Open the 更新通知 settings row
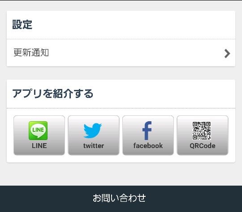The height and width of the screenshot is (212, 242). (x=121, y=53)
